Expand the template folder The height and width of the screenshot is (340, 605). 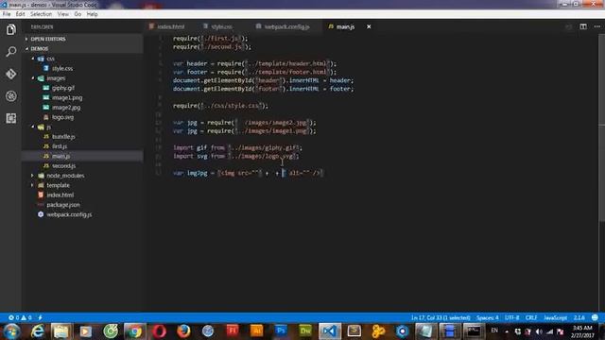click(x=58, y=185)
